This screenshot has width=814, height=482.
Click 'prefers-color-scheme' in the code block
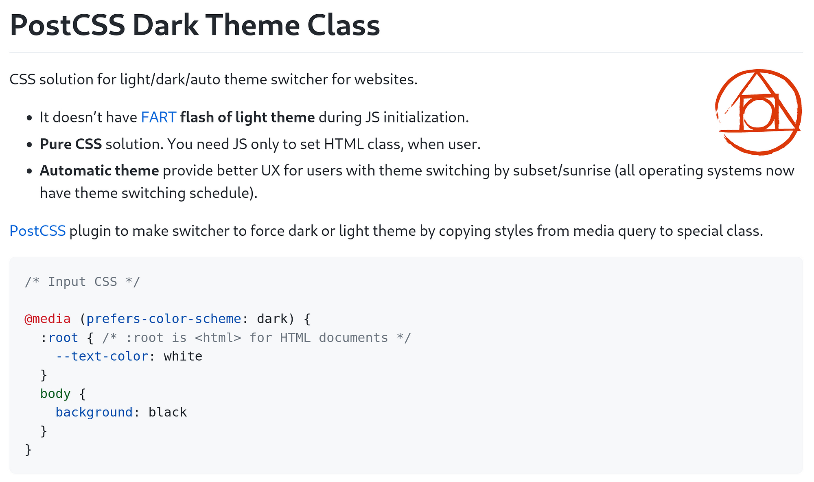tap(164, 319)
